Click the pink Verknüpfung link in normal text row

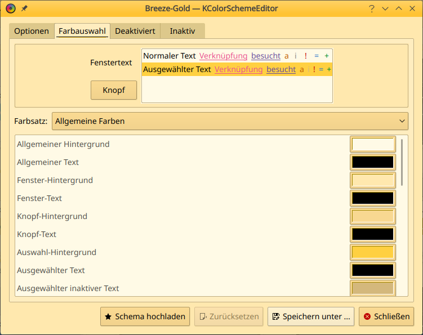pos(224,56)
